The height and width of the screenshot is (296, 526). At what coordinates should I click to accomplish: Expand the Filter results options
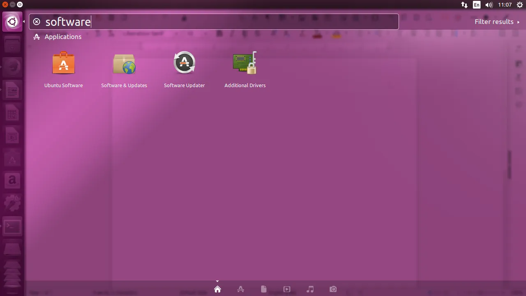(x=497, y=22)
